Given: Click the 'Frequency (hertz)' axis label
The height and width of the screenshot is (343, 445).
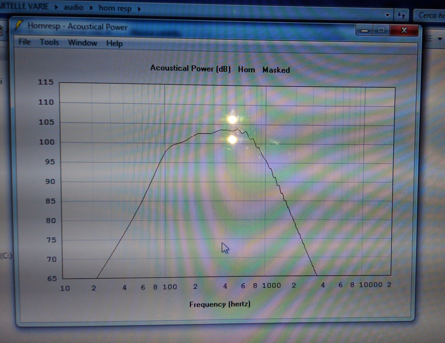Looking at the screenshot, I should point(220,304).
